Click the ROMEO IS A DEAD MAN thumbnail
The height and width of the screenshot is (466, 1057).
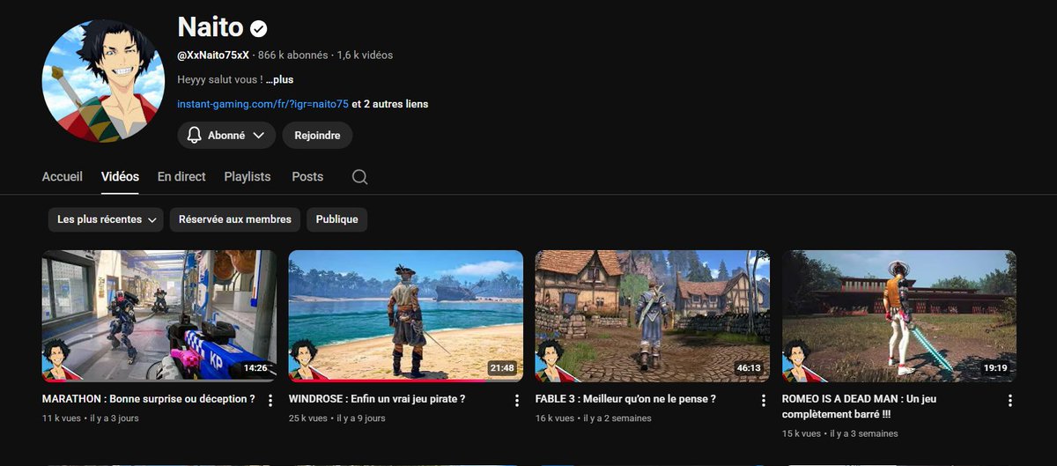click(898, 316)
